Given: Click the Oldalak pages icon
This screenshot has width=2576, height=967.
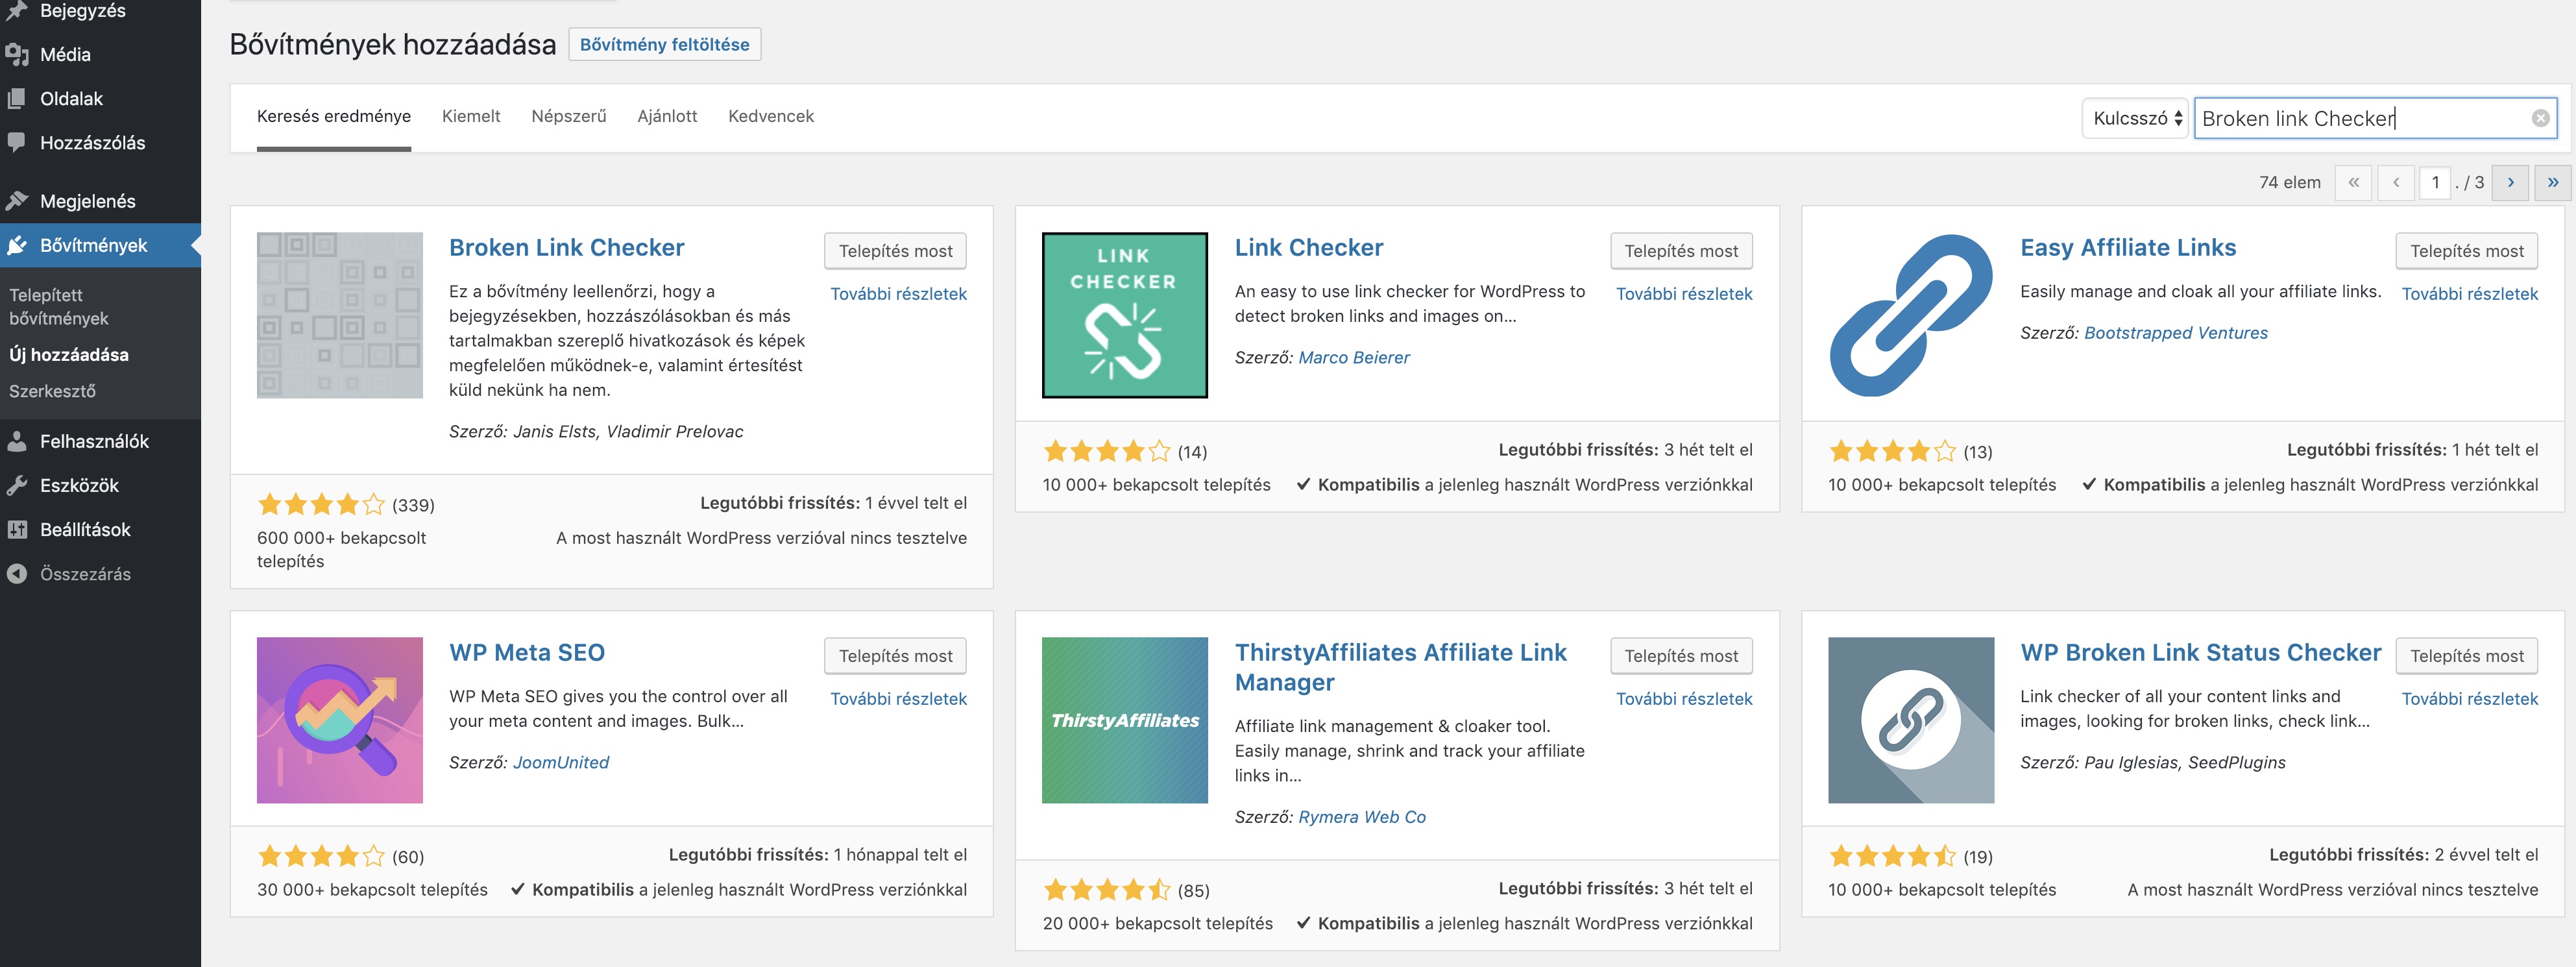Looking at the screenshot, I should pyautogui.click(x=17, y=99).
